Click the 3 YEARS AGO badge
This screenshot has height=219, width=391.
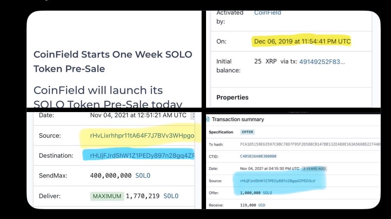point(314,168)
